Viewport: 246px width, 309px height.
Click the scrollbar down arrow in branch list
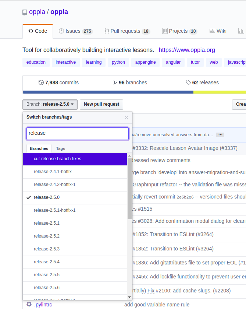click(129, 297)
